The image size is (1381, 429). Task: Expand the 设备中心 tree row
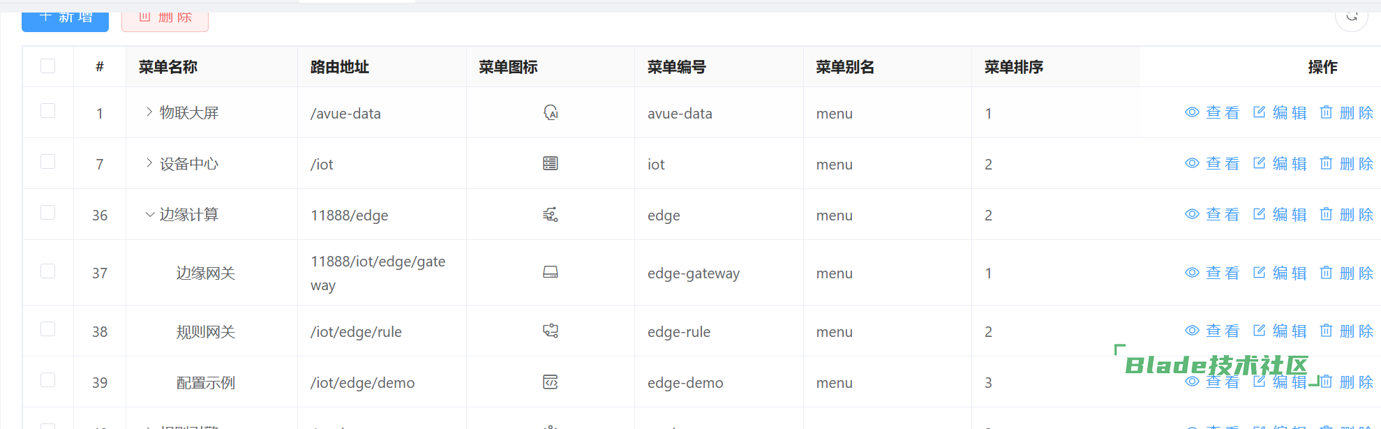(x=149, y=163)
